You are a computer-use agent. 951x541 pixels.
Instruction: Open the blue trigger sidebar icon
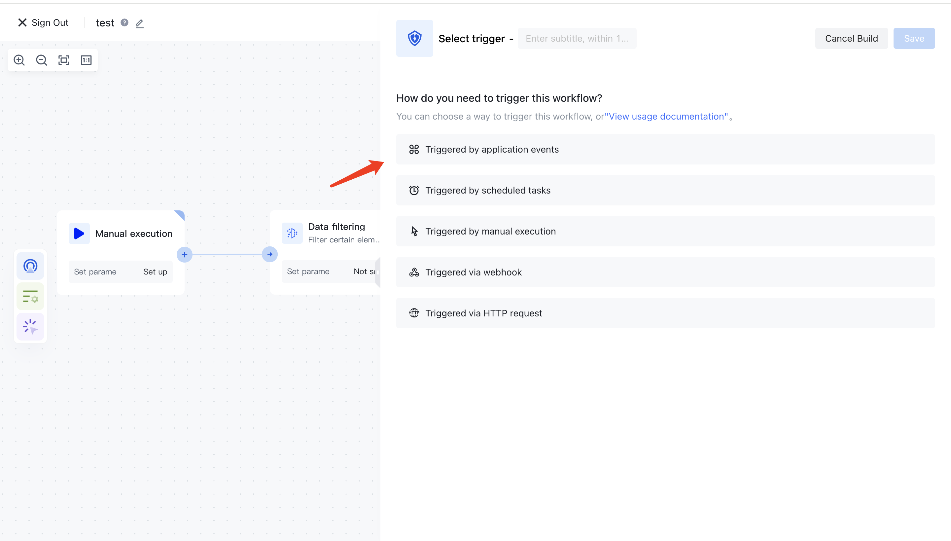(30, 266)
